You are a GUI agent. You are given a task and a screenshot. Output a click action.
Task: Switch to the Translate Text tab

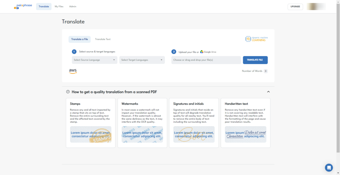(103, 39)
